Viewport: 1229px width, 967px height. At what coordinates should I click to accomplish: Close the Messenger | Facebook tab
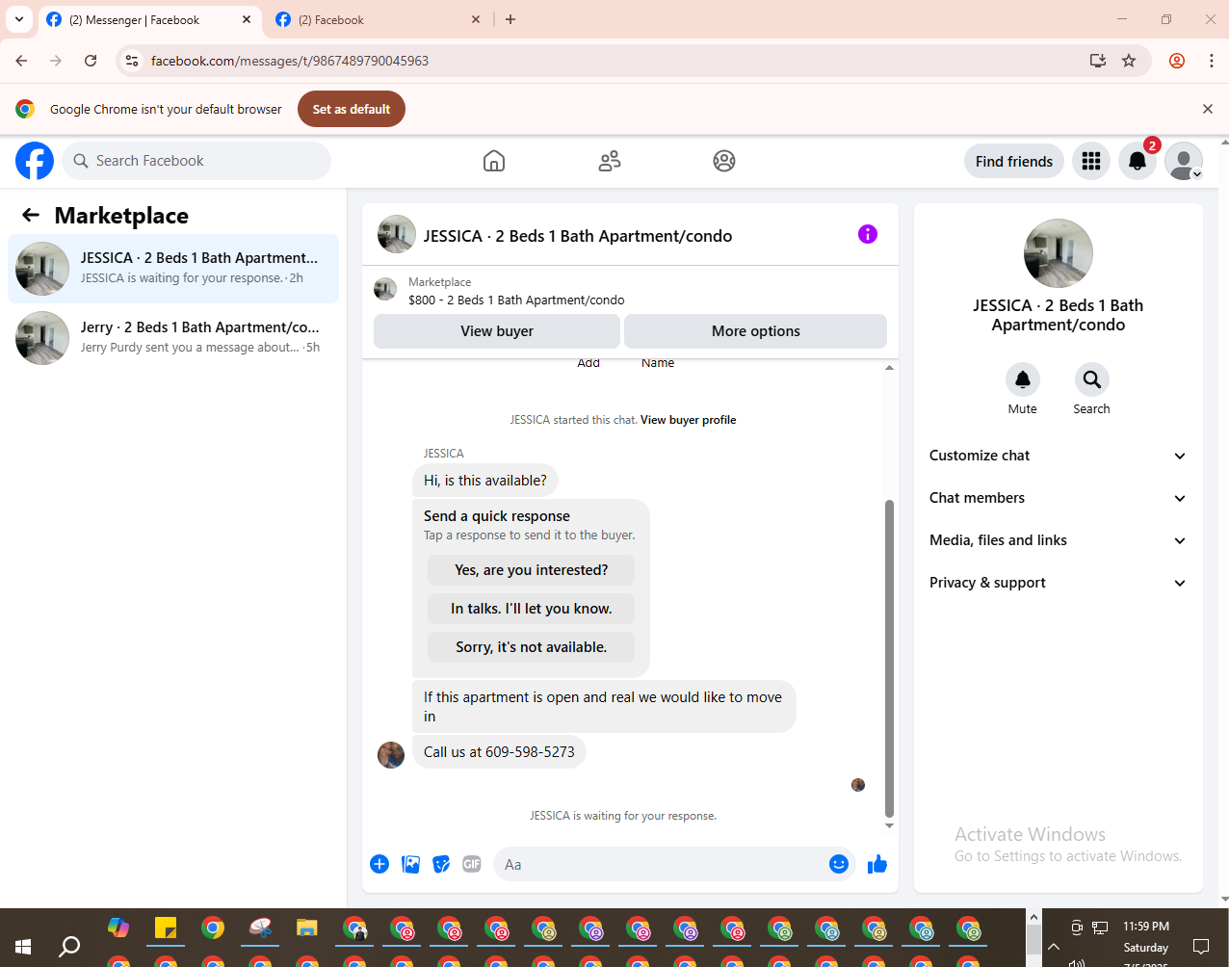coord(247,19)
